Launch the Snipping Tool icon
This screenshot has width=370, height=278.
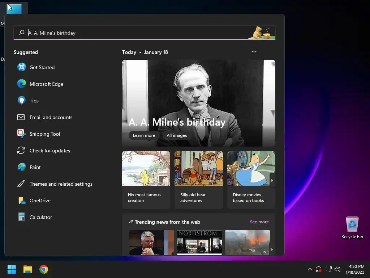pos(21,134)
